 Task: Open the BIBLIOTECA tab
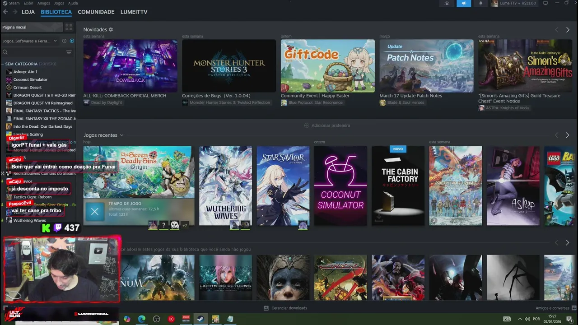(x=56, y=12)
